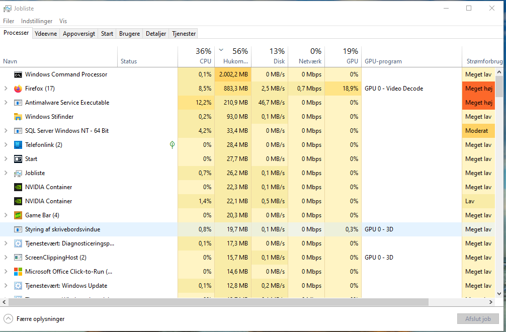
Task: Click the Antimalware Service Executable icon
Action: tap(18, 103)
